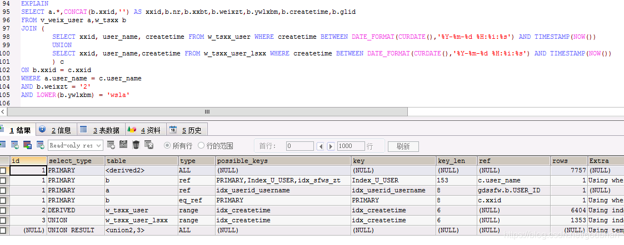Delete selected rows with the trash icon
Image resolution: width=624 pixels, height=245 pixels.
click(136, 145)
